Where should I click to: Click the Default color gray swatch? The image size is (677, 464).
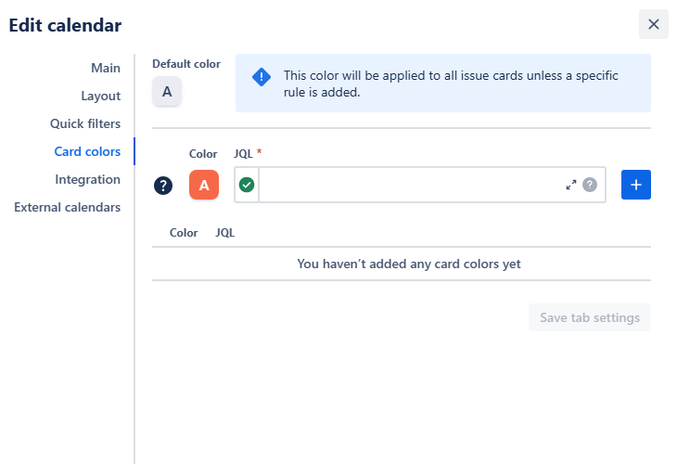pyautogui.click(x=167, y=91)
